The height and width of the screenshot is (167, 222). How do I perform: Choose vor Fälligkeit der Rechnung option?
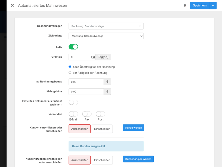70,72
